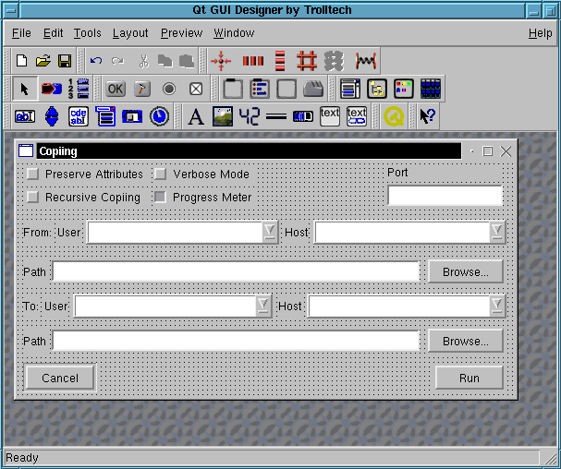Select the Lay Out Horizontally tool

(x=253, y=61)
